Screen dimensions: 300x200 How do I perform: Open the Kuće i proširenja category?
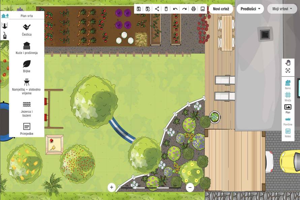(27, 48)
